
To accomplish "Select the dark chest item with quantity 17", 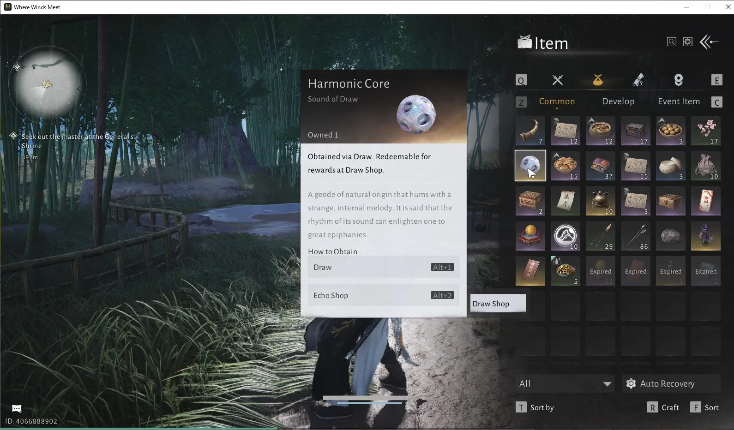I will coord(635,131).
